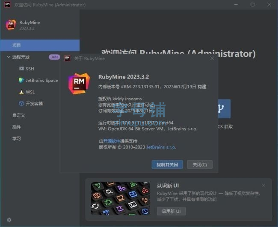Collapse the Remote Development section
The height and width of the screenshot is (227, 278).
[x=9, y=57]
